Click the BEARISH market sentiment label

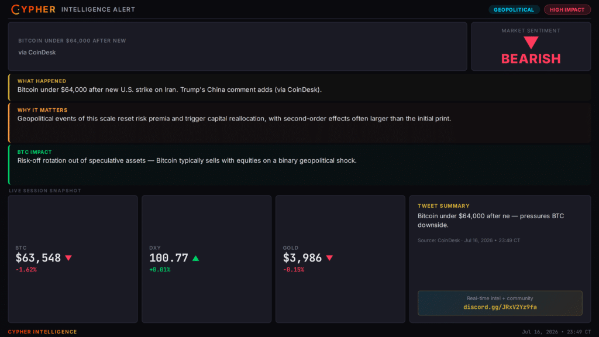pyautogui.click(x=531, y=59)
